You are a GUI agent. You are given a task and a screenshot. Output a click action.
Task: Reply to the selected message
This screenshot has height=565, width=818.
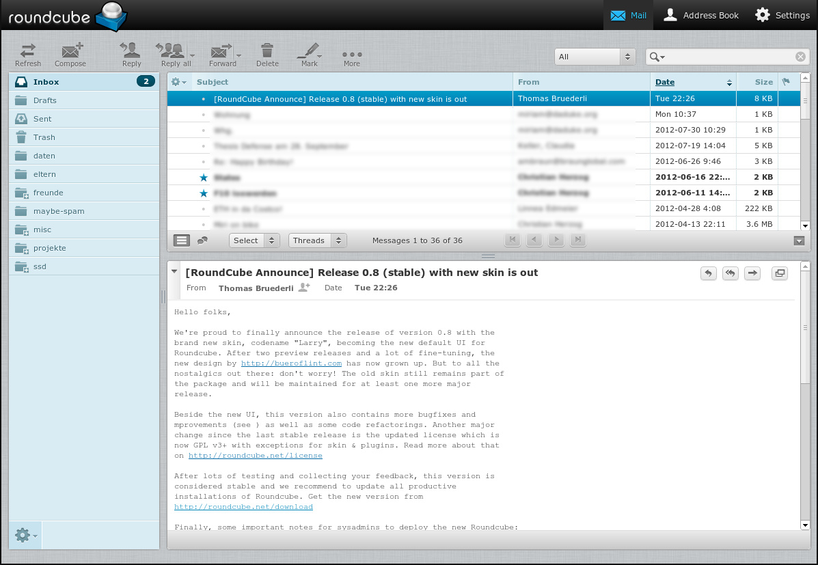(131, 55)
